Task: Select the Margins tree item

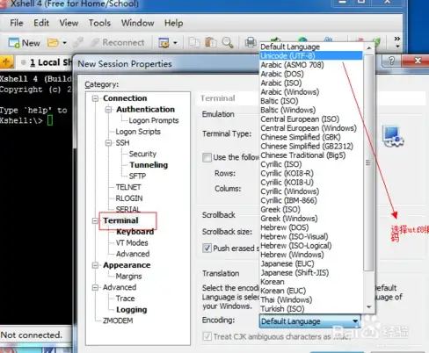Action: 128,277
